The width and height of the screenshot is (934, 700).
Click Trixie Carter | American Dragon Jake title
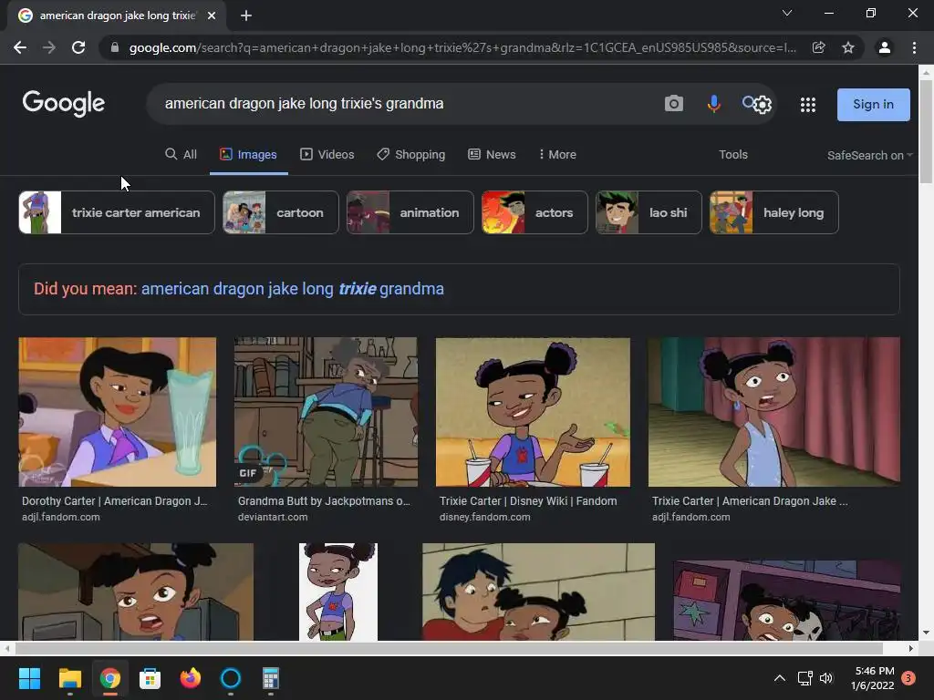pyautogui.click(x=750, y=501)
